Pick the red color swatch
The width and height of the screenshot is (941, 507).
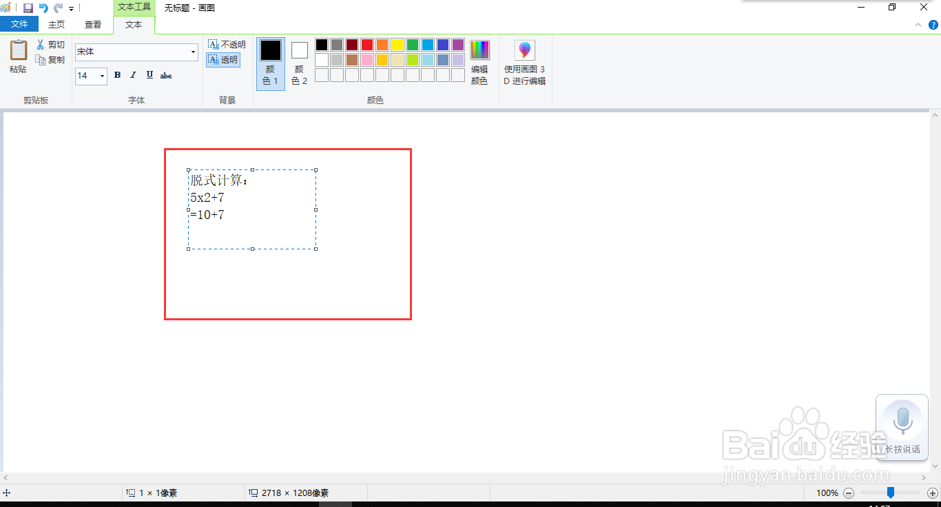click(367, 45)
